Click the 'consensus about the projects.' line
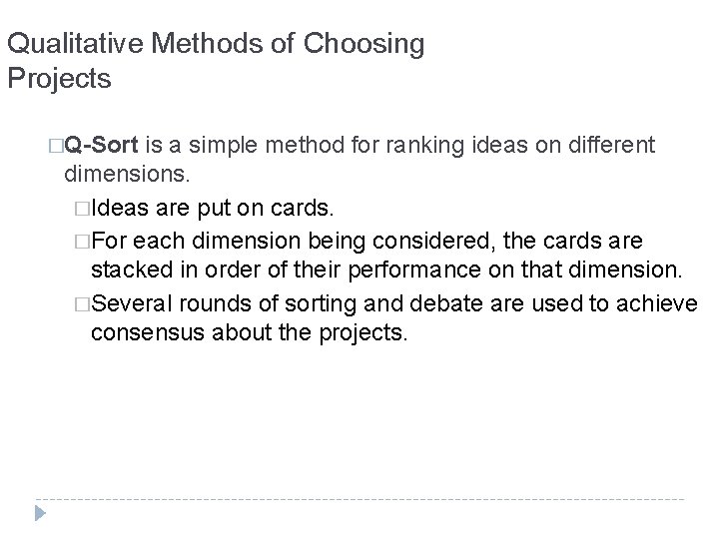The height and width of the screenshot is (539, 719). point(250,333)
